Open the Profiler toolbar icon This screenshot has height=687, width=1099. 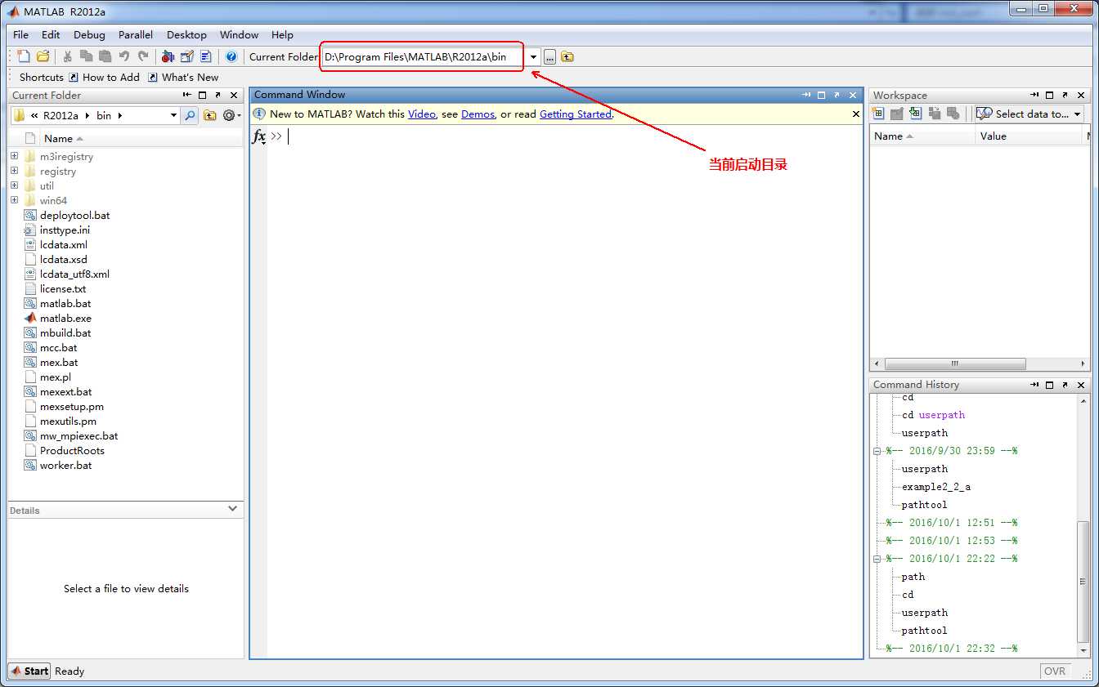click(x=205, y=56)
